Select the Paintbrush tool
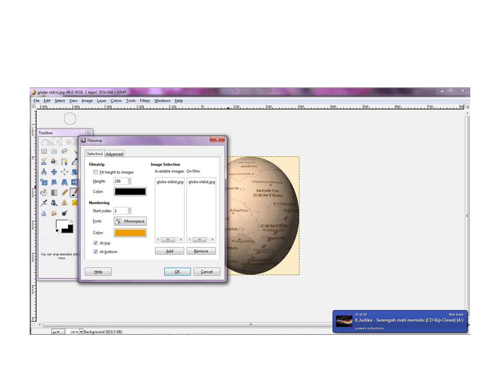Screen dimensions: 500x375 point(74,193)
